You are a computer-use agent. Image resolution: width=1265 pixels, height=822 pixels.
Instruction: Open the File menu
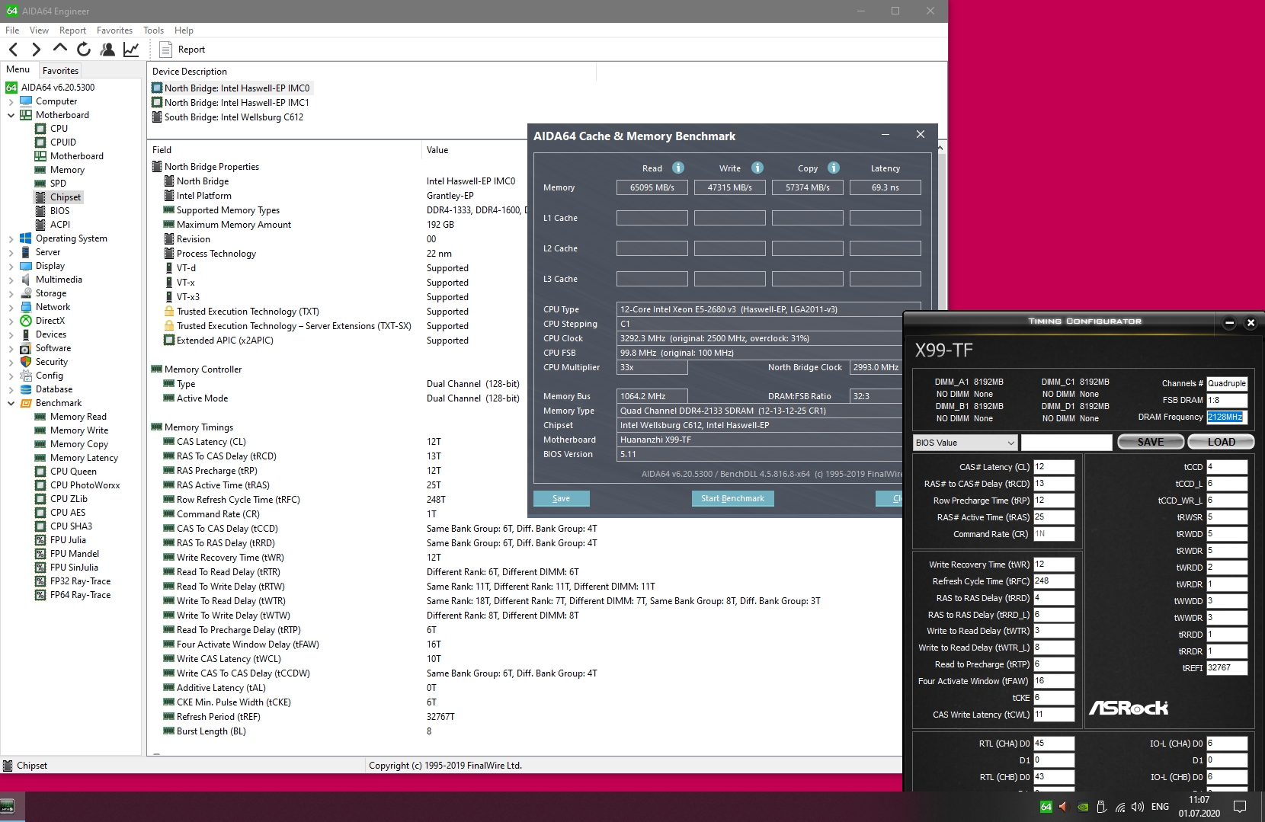[x=12, y=30]
